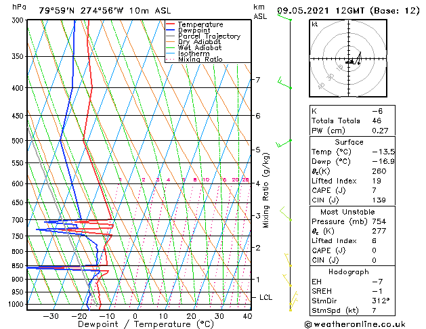Click the Temperature legend entry

point(194,24)
